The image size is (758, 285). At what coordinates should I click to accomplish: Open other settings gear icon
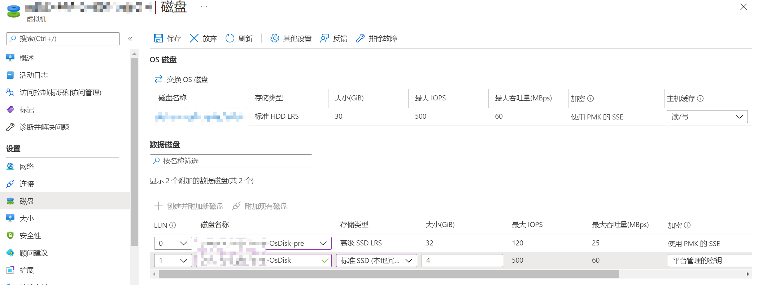[274, 38]
